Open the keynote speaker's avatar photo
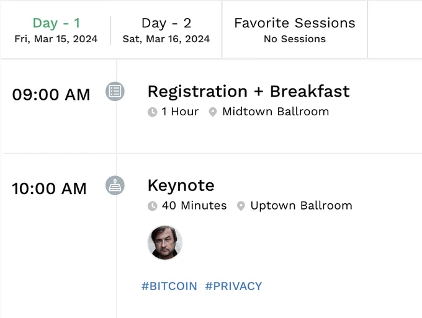Image resolution: width=422 pixels, height=318 pixels. pos(165,242)
